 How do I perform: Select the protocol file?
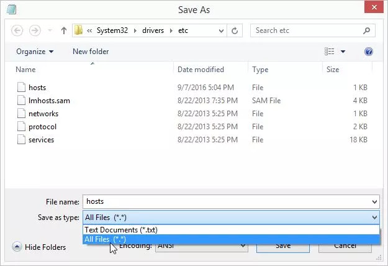point(42,127)
